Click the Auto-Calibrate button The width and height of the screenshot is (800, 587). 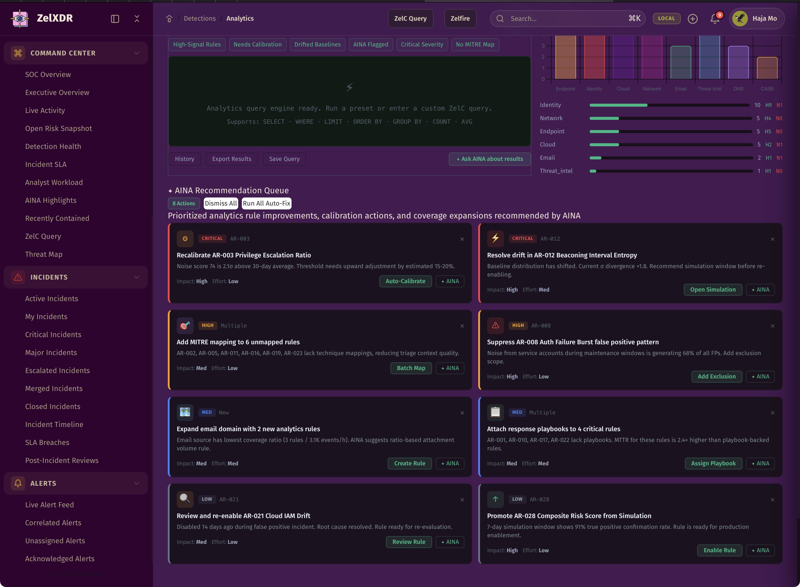[405, 281]
